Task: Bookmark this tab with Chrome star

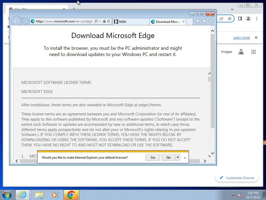Action: click(x=230, y=18)
